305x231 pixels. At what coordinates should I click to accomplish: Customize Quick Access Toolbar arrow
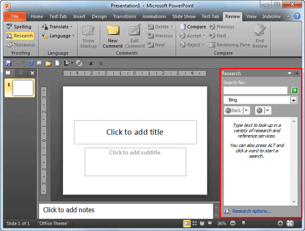(101, 64)
